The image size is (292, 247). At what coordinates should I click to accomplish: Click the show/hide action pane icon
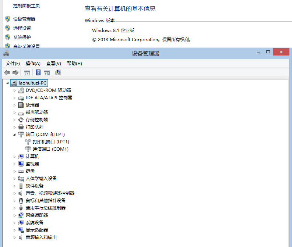click(x=47, y=72)
